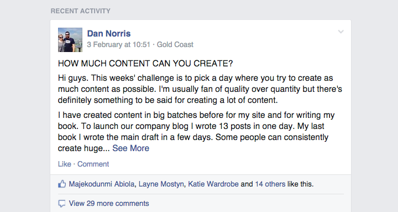Open Katie Wardrobe's profile
Image resolution: width=398 pixels, height=212 pixels.
[x=213, y=184]
